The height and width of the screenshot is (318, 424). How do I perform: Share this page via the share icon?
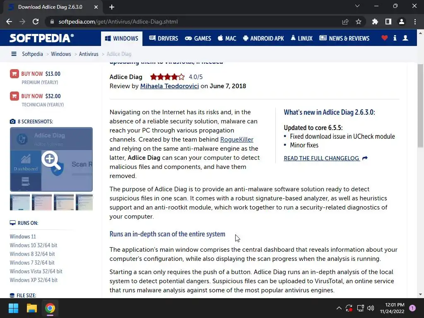click(x=345, y=22)
